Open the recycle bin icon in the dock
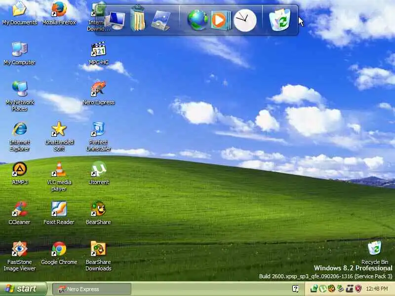Viewport: 395px width, 296px height. (280, 20)
